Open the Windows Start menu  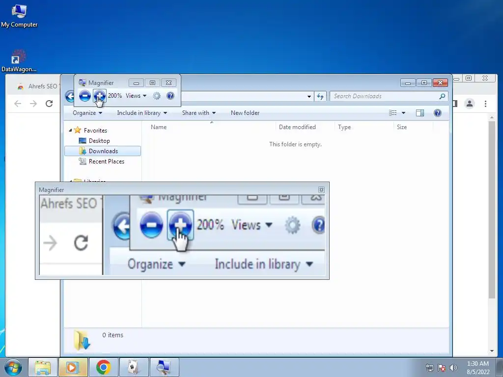point(13,367)
